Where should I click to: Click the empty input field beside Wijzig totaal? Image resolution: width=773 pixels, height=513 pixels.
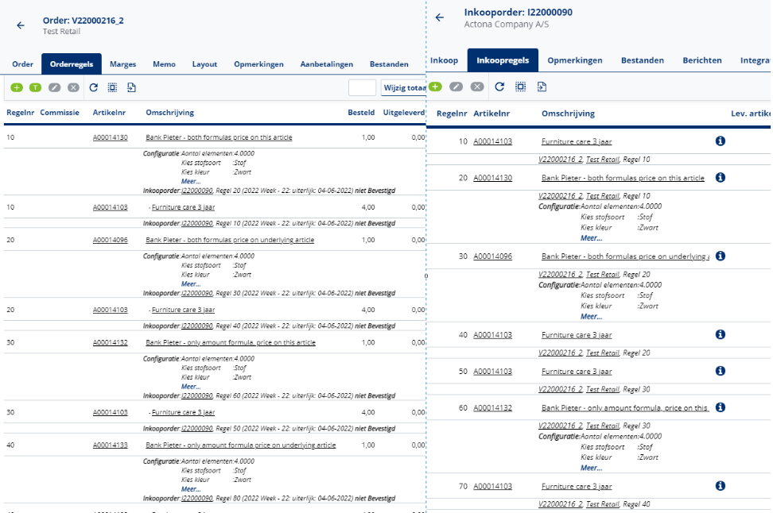[362, 88]
